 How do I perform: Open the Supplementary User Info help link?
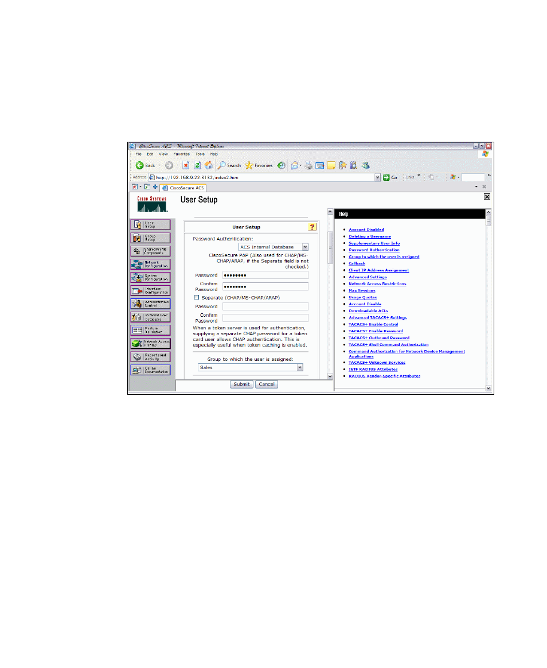point(374,243)
